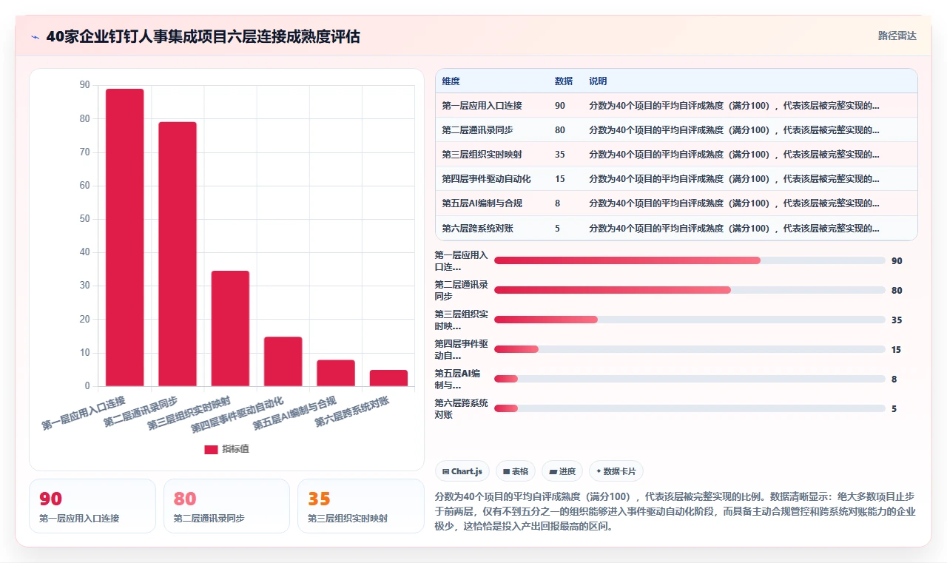Click the progress bar showing 90
This screenshot has width=947, height=563.
(x=690, y=260)
